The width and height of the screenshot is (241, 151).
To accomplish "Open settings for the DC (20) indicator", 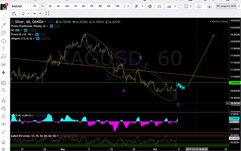I will 29,30.
